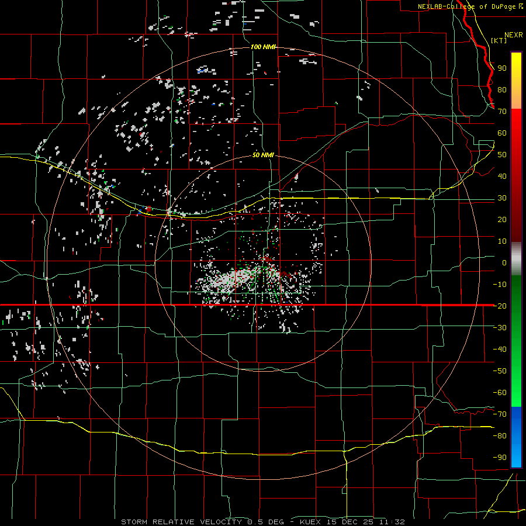
Task: Click the -40 value on velocity scale
Action: [x=500, y=349]
